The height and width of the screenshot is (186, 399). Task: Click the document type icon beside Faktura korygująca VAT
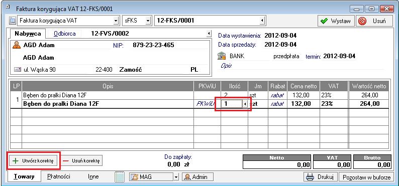pos(12,21)
